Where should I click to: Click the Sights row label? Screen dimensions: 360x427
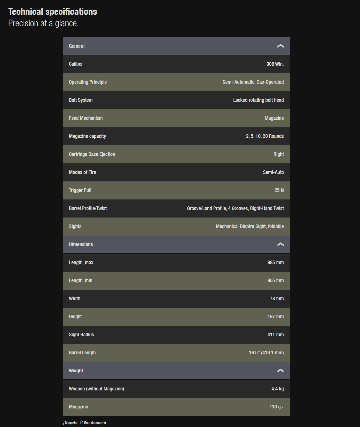75,227
